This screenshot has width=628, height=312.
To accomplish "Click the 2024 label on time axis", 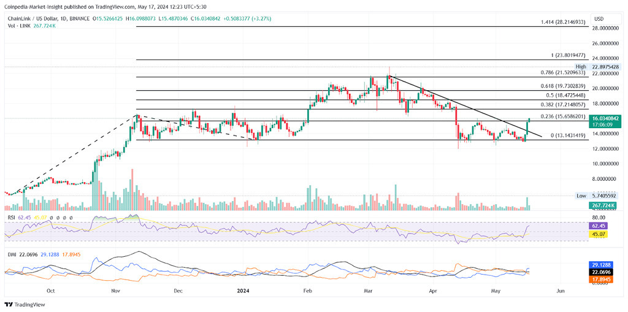I will point(244,292).
